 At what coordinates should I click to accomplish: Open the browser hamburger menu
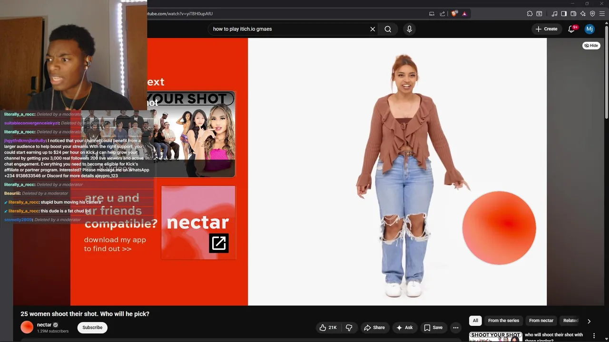pyautogui.click(x=602, y=14)
